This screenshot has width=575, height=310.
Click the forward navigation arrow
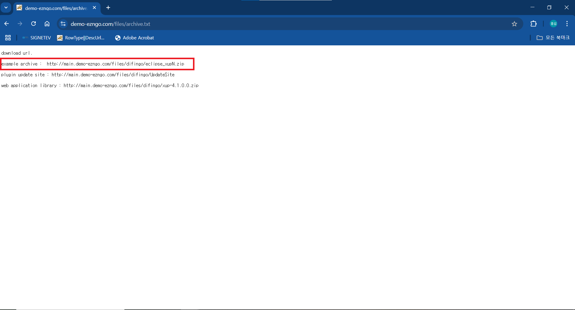20,24
